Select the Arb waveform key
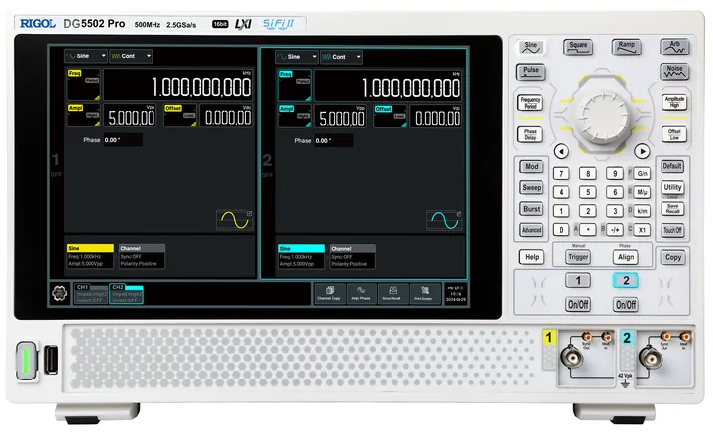This screenshot has width=713, height=433. click(674, 47)
